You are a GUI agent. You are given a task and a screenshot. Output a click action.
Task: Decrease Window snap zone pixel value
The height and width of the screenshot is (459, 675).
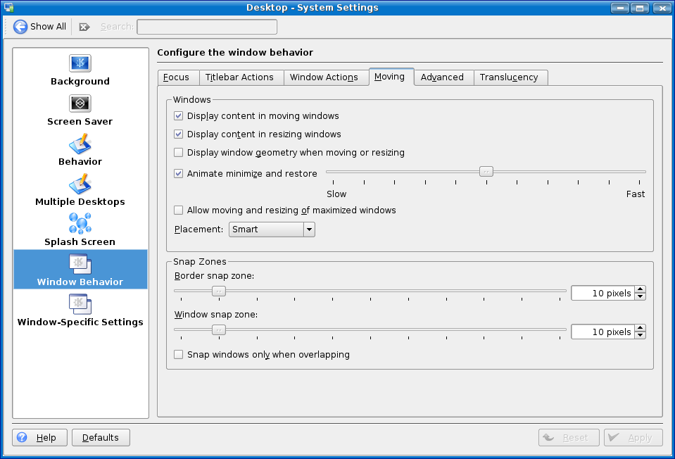pos(640,336)
